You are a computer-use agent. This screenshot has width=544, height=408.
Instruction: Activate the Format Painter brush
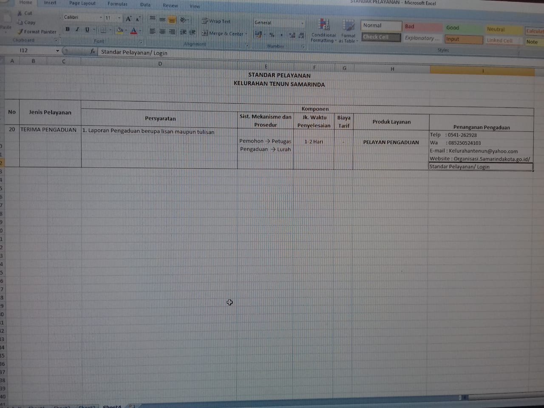tap(20, 31)
